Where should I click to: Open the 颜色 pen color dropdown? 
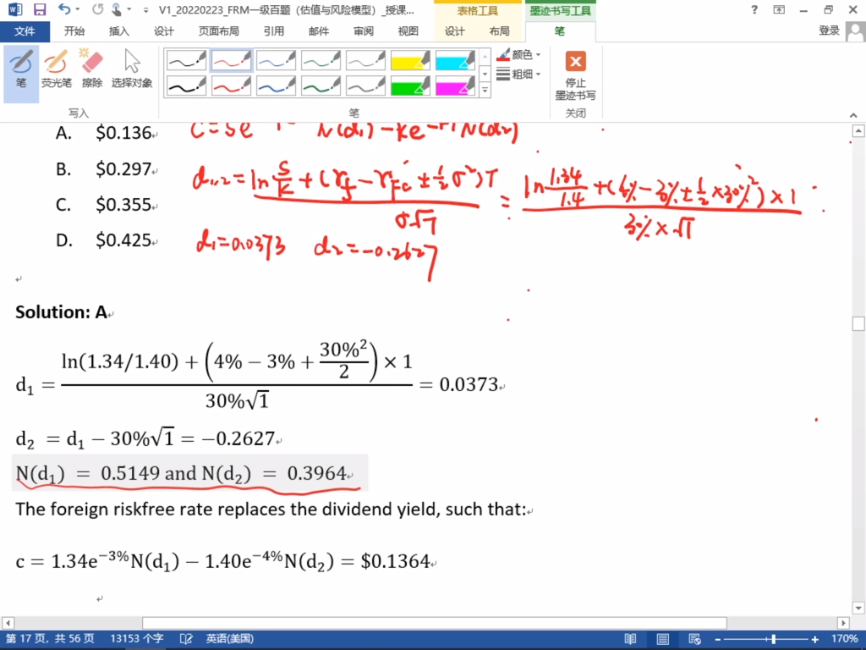point(519,55)
